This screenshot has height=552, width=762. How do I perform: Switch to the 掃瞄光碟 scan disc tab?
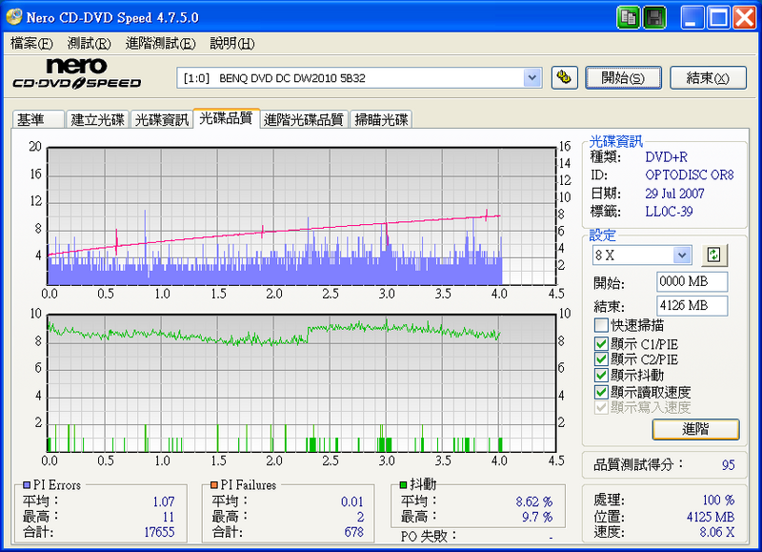coord(381,119)
